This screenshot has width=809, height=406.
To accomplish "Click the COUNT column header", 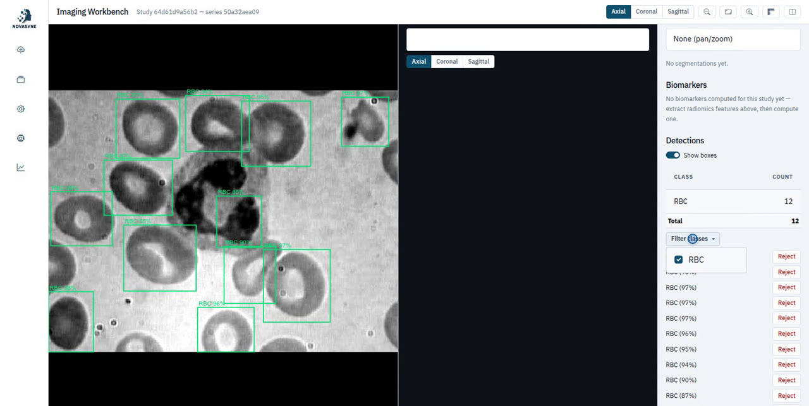I will coord(782,177).
